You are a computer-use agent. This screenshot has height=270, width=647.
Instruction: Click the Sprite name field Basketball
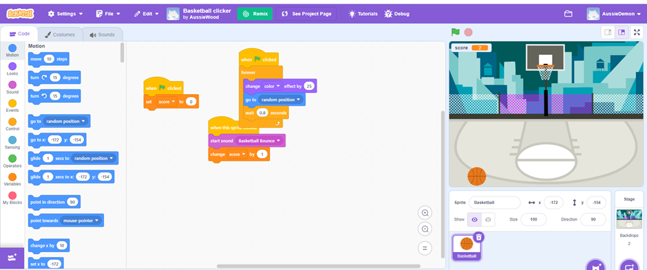click(x=494, y=203)
